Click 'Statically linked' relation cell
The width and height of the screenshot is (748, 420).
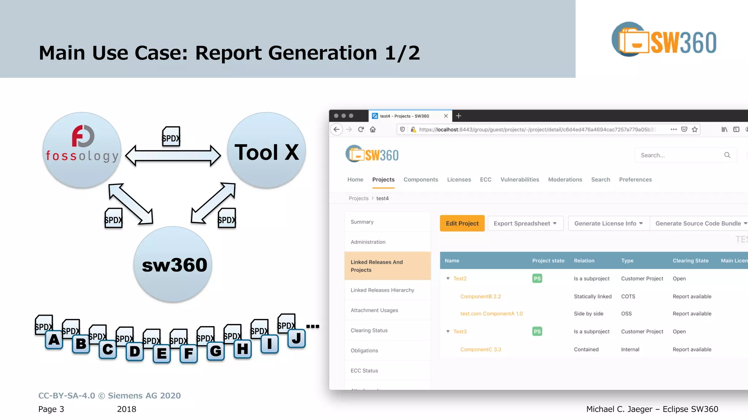click(592, 296)
